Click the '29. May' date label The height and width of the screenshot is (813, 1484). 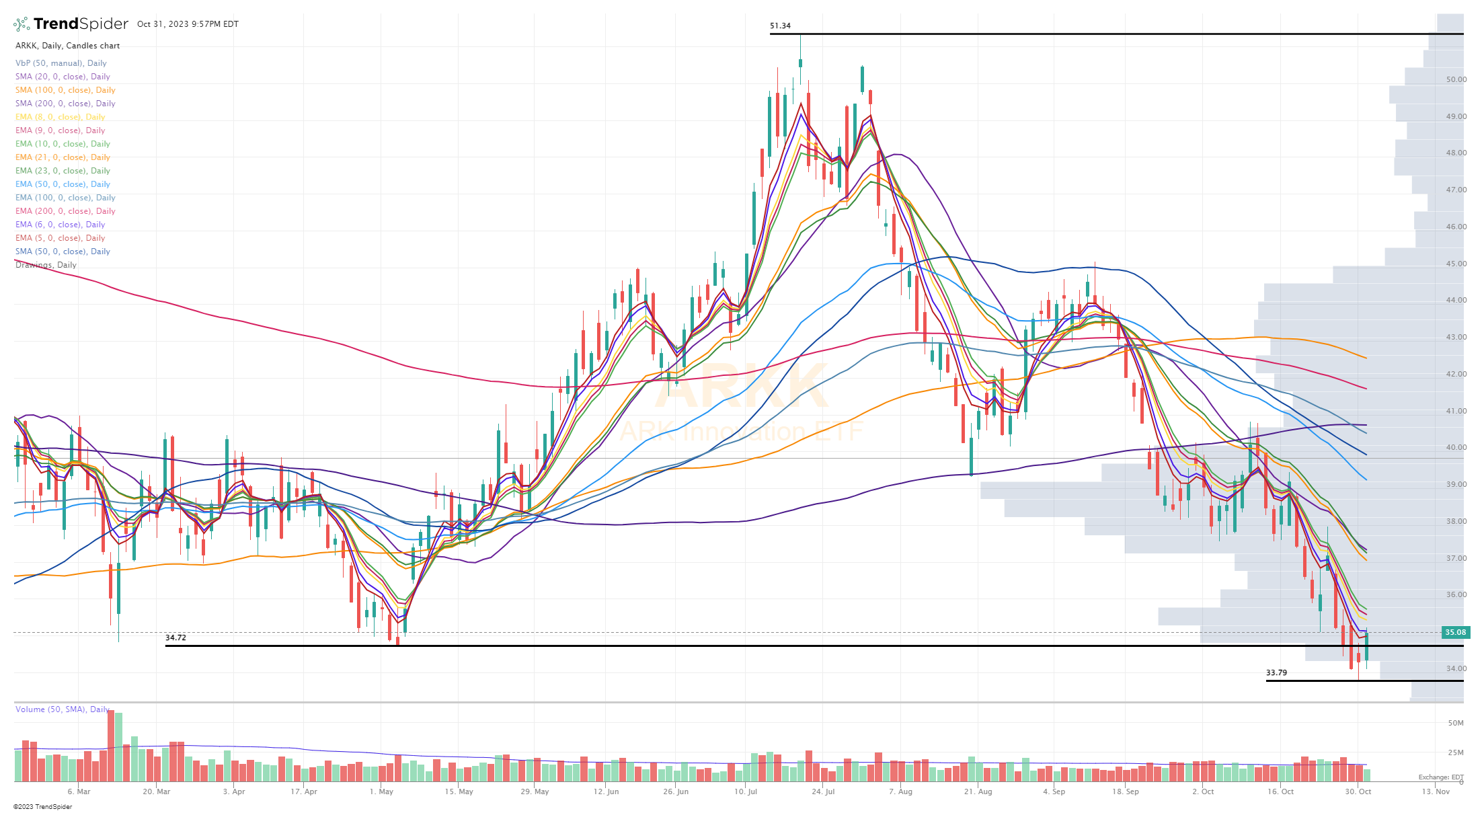(x=535, y=791)
